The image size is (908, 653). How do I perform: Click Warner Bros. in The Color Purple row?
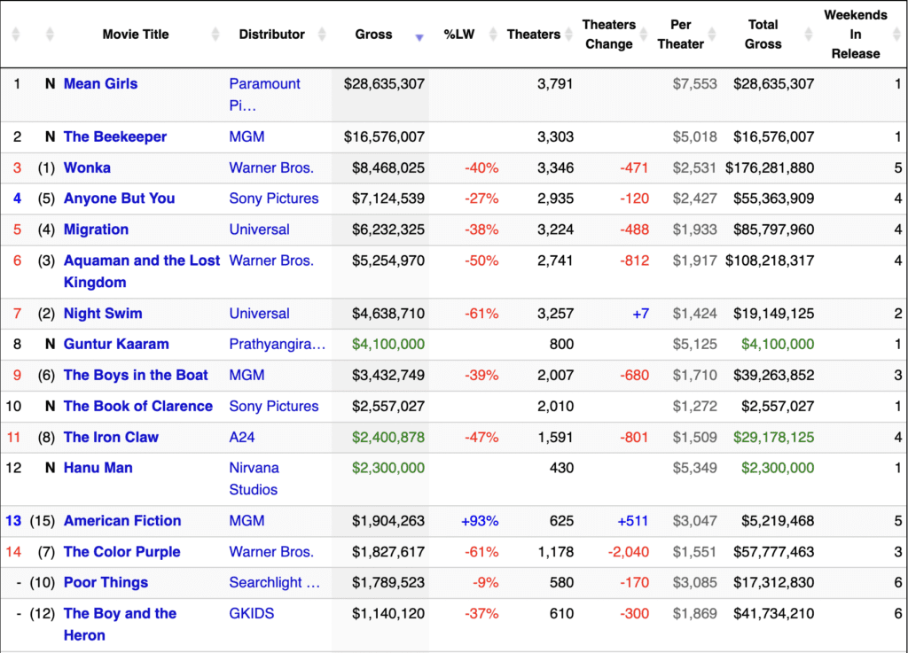point(271,552)
